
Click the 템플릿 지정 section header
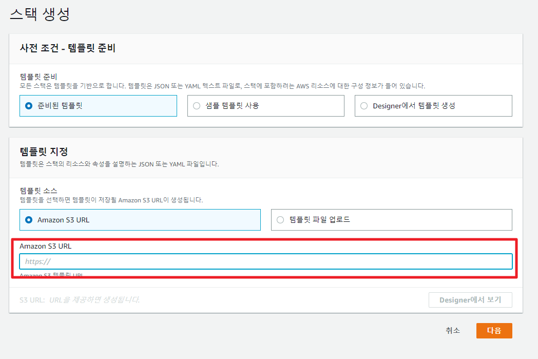coord(44,152)
